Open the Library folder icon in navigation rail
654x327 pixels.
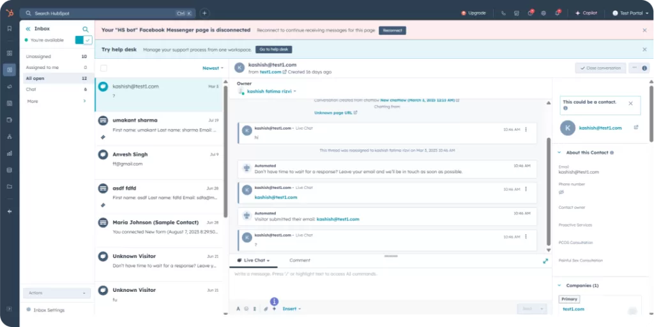(9, 186)
